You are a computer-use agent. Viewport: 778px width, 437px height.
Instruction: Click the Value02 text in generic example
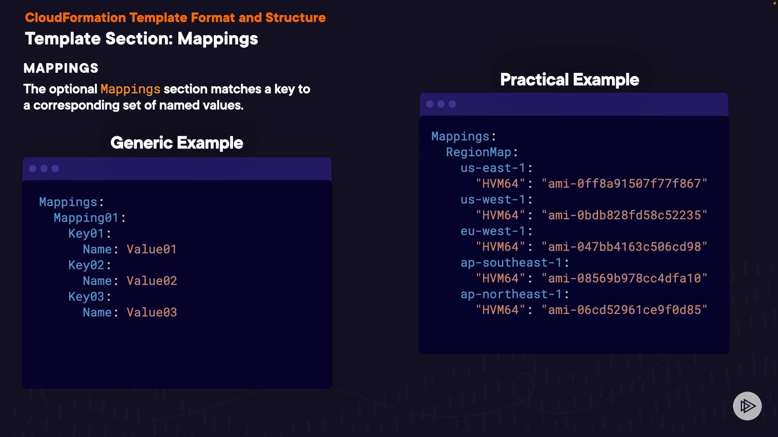click(152, 281)
